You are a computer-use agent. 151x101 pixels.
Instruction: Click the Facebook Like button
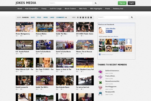(x=109, y=31)
